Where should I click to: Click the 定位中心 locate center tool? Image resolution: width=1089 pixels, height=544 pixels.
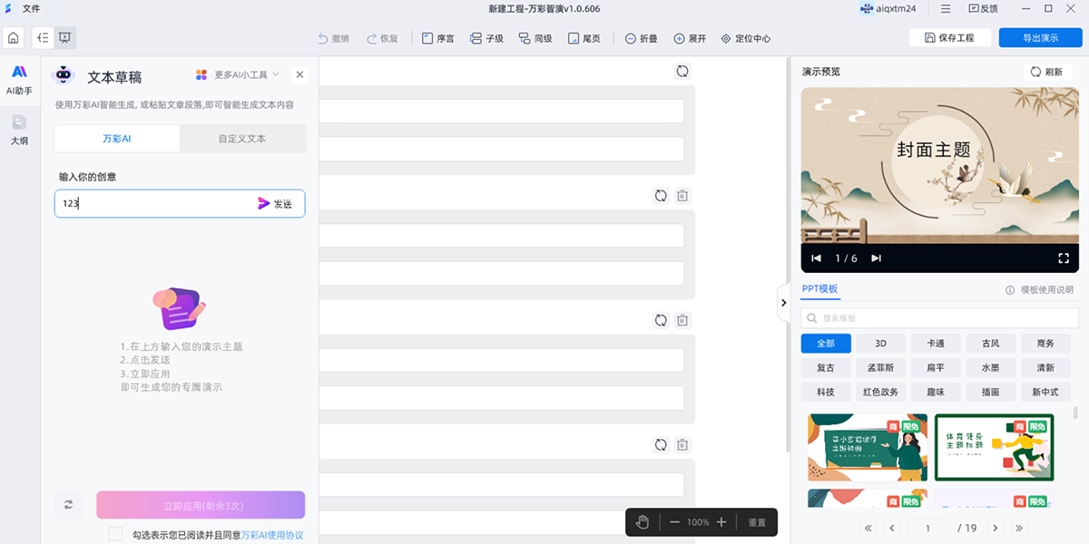point(745,39)
